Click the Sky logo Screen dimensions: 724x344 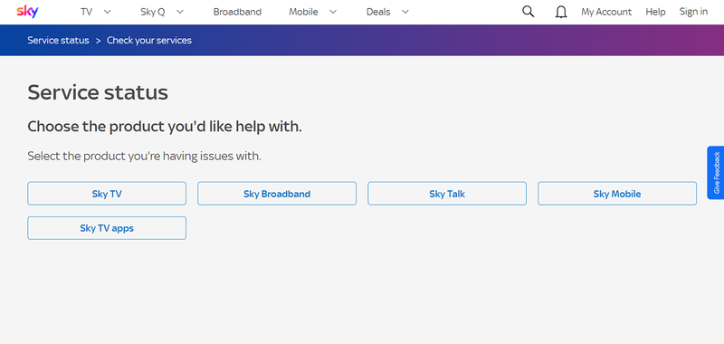click(27, 12)
